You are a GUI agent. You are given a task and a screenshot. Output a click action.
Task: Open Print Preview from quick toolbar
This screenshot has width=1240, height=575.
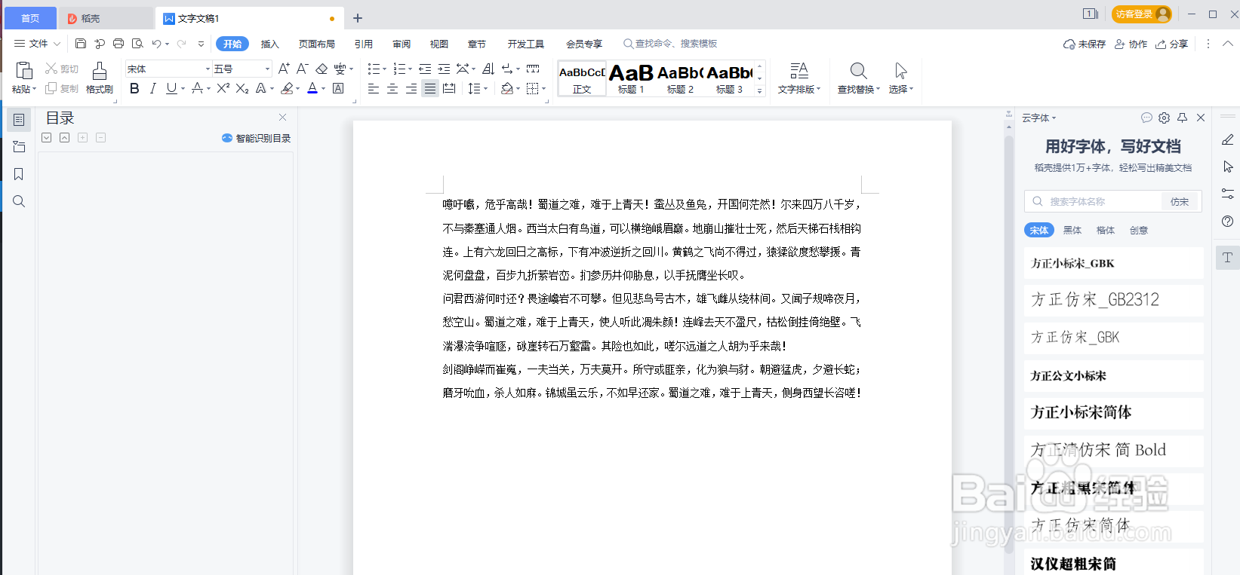point(137,44)
